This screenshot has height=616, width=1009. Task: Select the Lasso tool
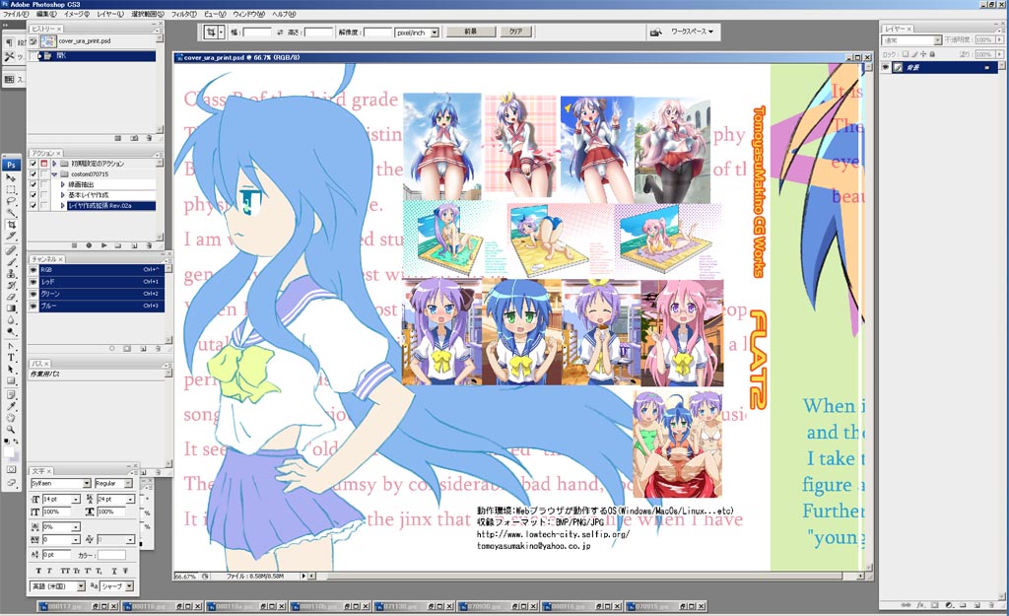(x=11, y=201)
